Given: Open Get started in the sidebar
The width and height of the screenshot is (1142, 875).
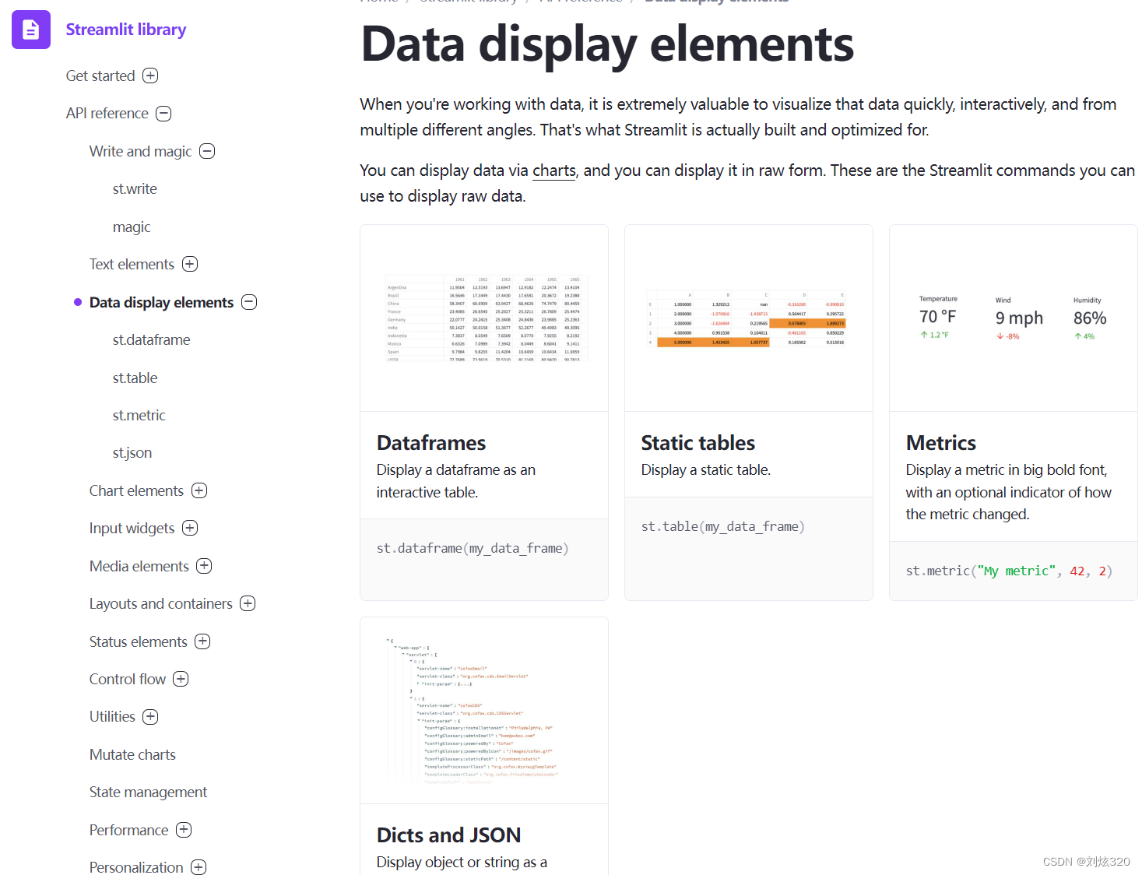Looking at the screenshot, I should pos(100,76).
